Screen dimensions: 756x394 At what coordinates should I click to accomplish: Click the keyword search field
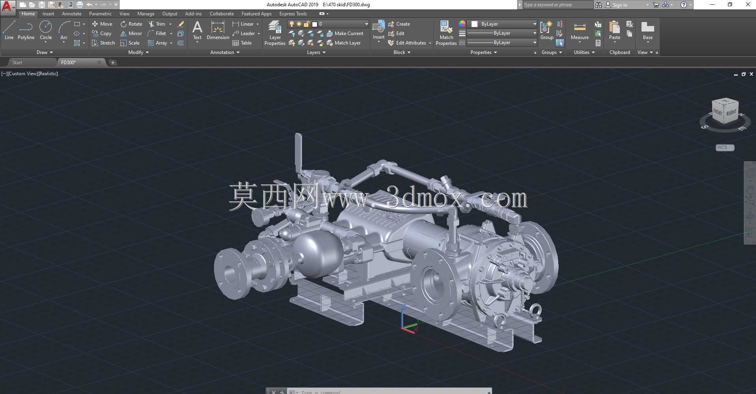(557, 5)
